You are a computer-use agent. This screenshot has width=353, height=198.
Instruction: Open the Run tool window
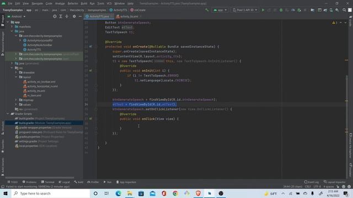click(108, 182)
